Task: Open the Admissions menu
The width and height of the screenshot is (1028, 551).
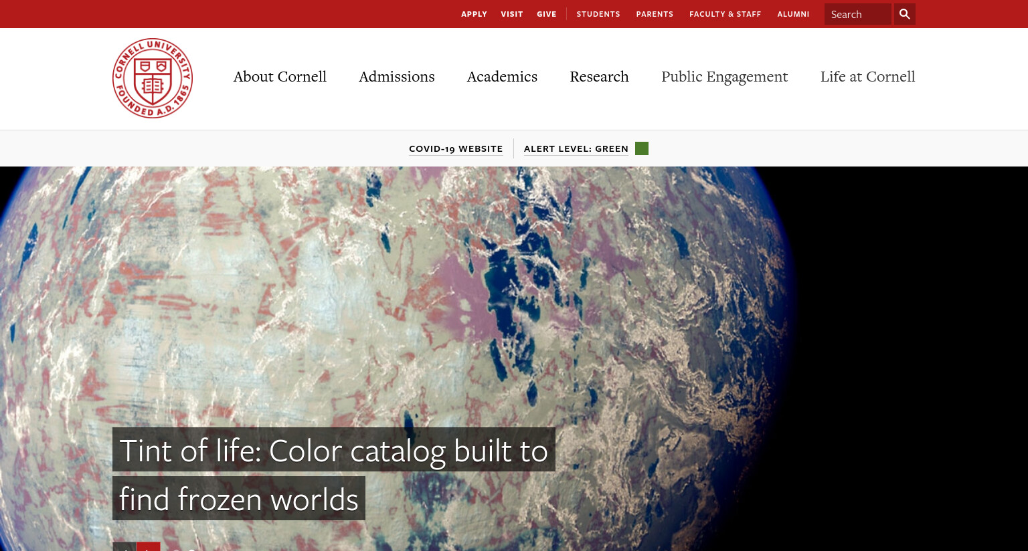Action: (397, 77)
